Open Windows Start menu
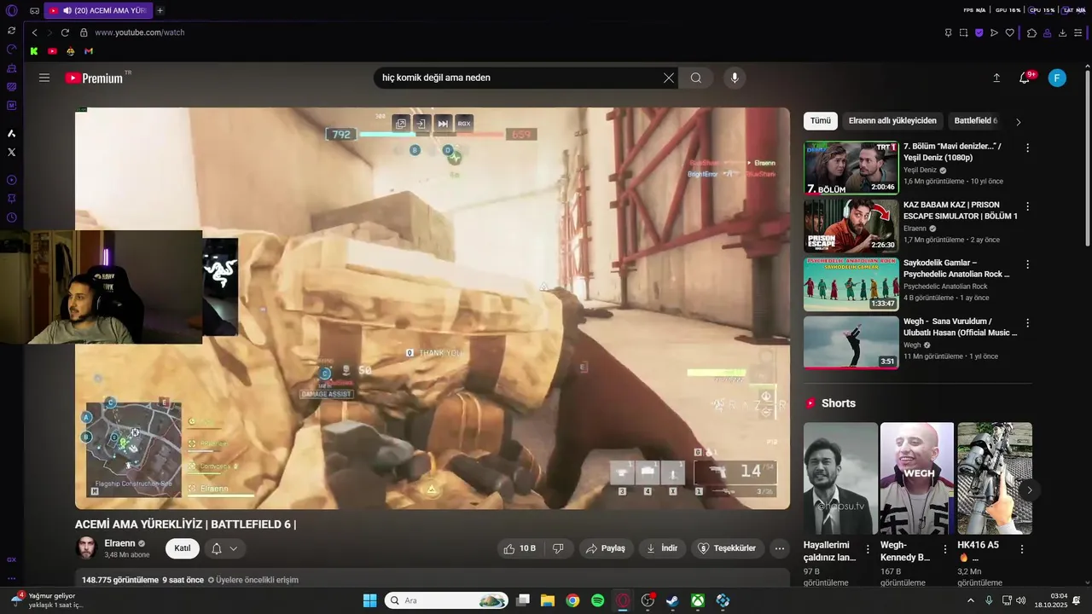 pyautogui.click(x=369, y=600)
